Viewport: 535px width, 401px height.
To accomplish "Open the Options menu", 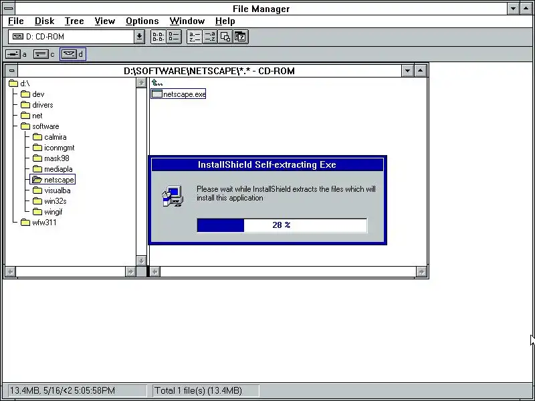I will [142, 21].
